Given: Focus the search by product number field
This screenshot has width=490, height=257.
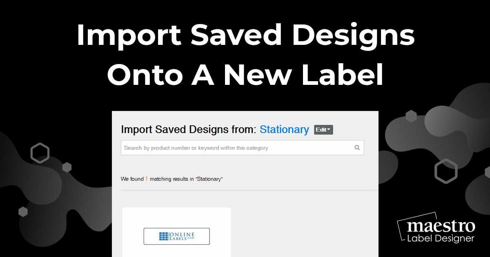Looking at the screenshot, I should [x=242, y=148].
